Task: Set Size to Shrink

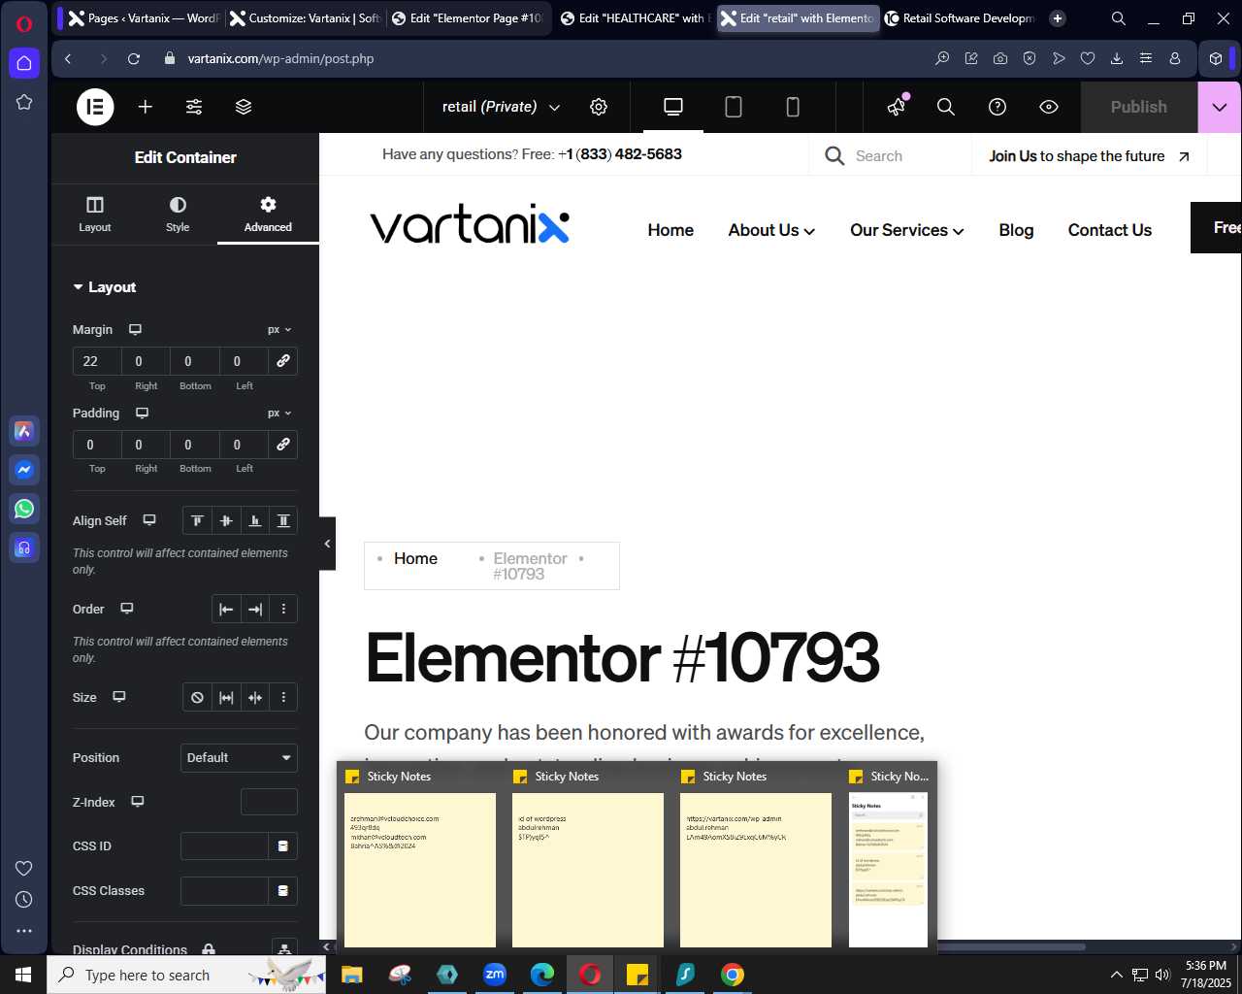Action: [x=255, y=698]
